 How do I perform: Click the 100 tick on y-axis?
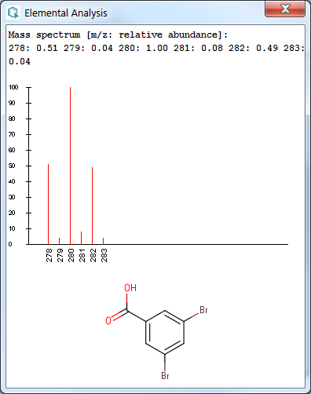pos(13,87)
